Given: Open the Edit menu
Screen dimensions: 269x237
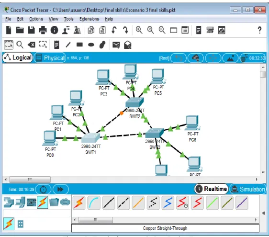Looking at the screenshot, I should pos(20,19).
